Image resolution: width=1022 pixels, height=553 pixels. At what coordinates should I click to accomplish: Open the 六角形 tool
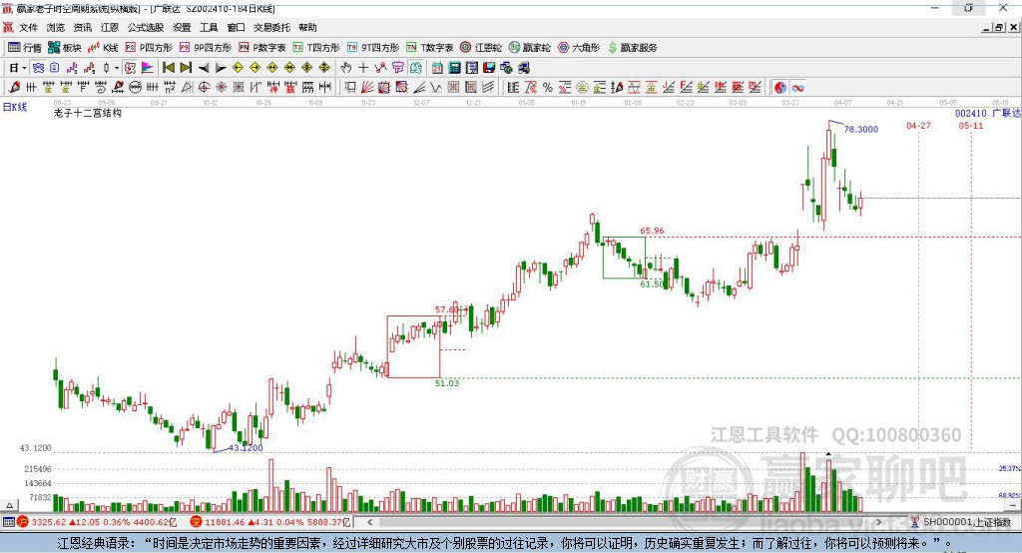coord(579,48)
